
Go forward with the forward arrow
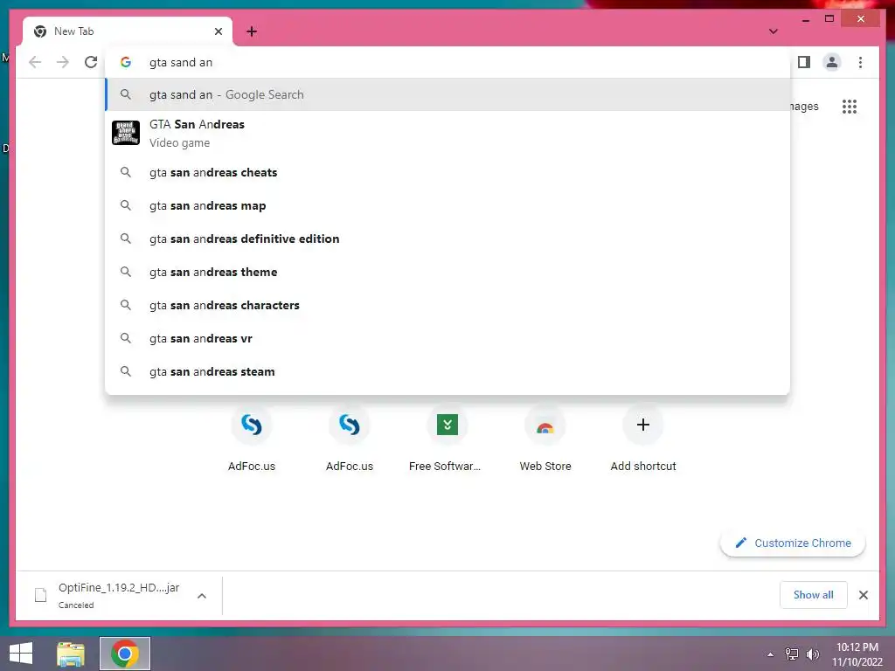click(63, 62)
